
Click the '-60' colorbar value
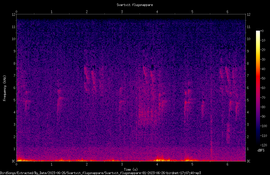pos(263,88)
